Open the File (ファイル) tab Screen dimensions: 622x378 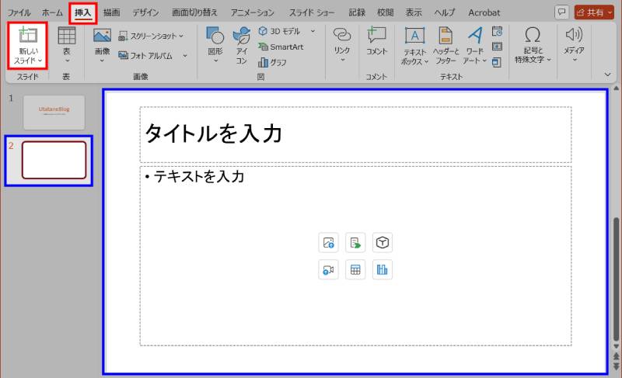pyautogui.click(x=19, y=12)
